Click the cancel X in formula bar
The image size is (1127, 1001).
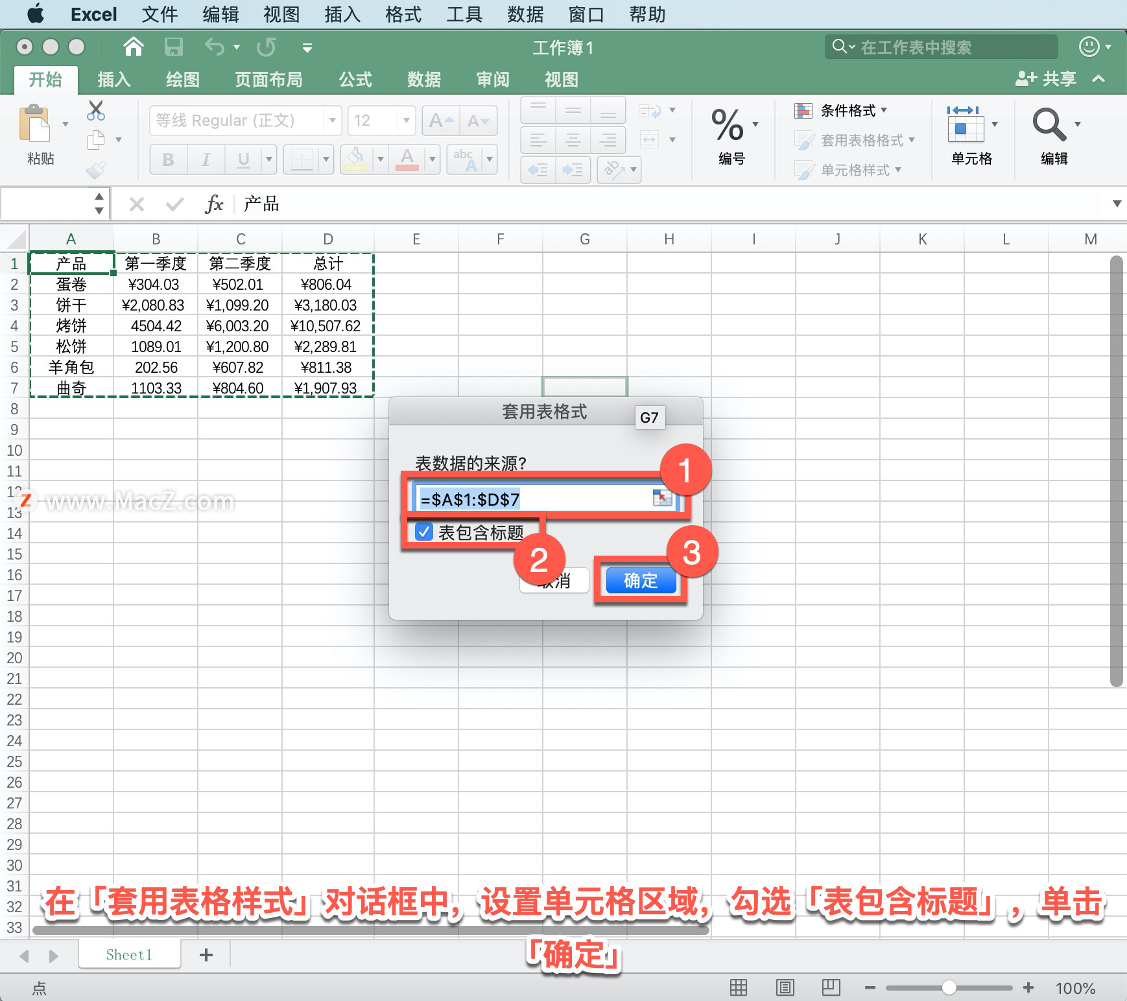click(136, 204)
